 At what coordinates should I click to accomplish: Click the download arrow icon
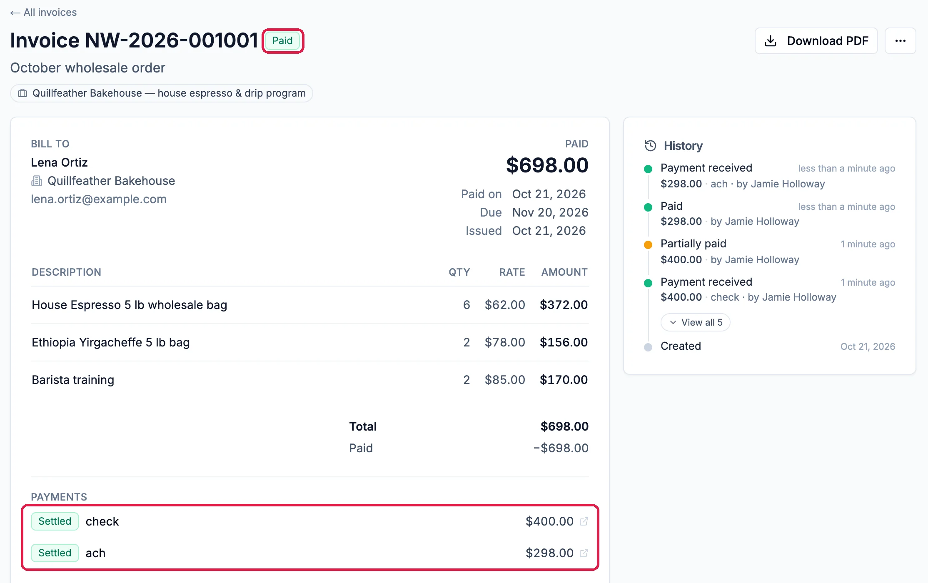pyautogui.click(x=771, y=41)
